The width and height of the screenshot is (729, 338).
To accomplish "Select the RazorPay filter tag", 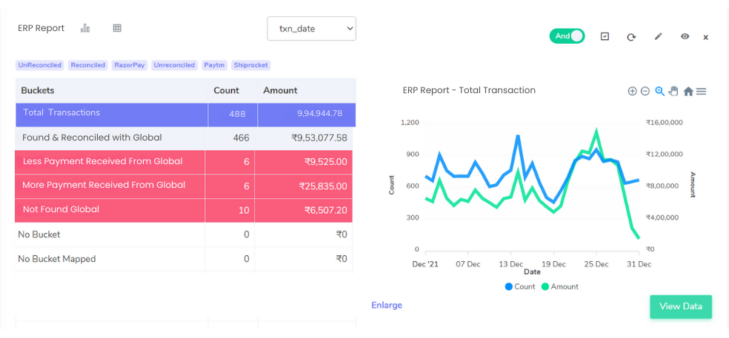I will pyautogui.click(x=130, y=65).
